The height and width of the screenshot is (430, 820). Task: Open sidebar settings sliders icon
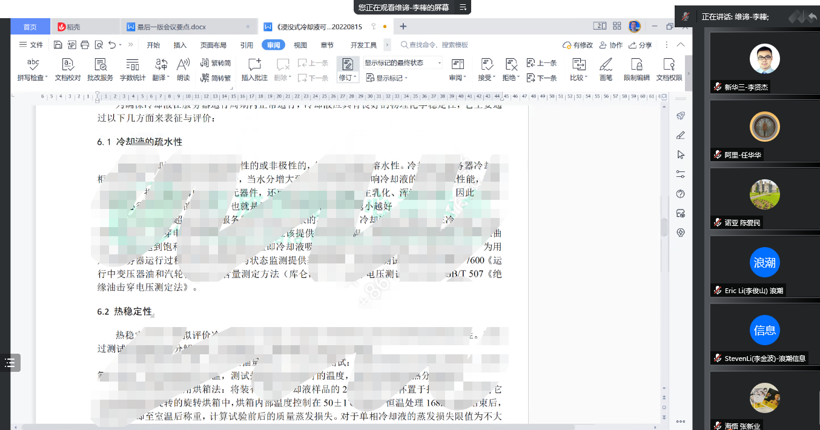coord(681,174)
